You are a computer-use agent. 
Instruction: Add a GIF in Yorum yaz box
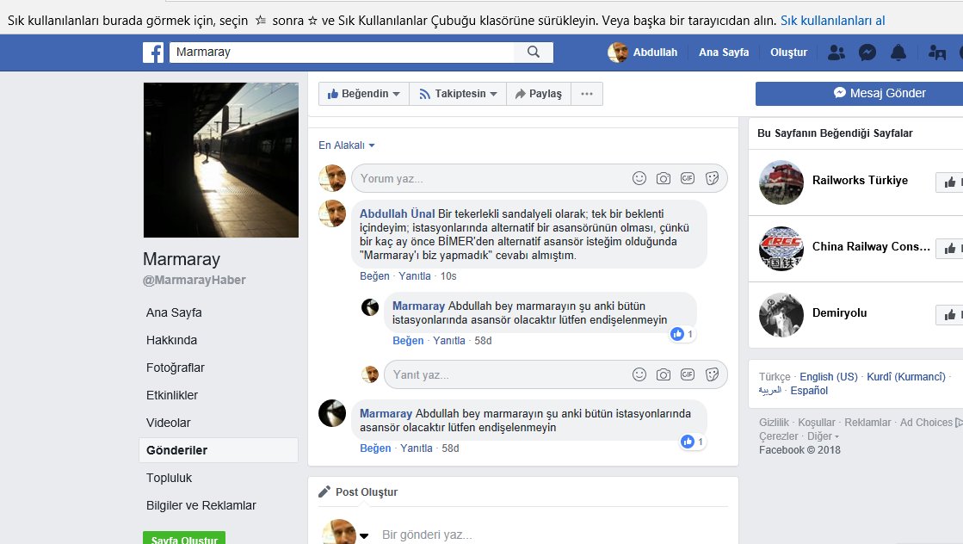click(688, 178)
